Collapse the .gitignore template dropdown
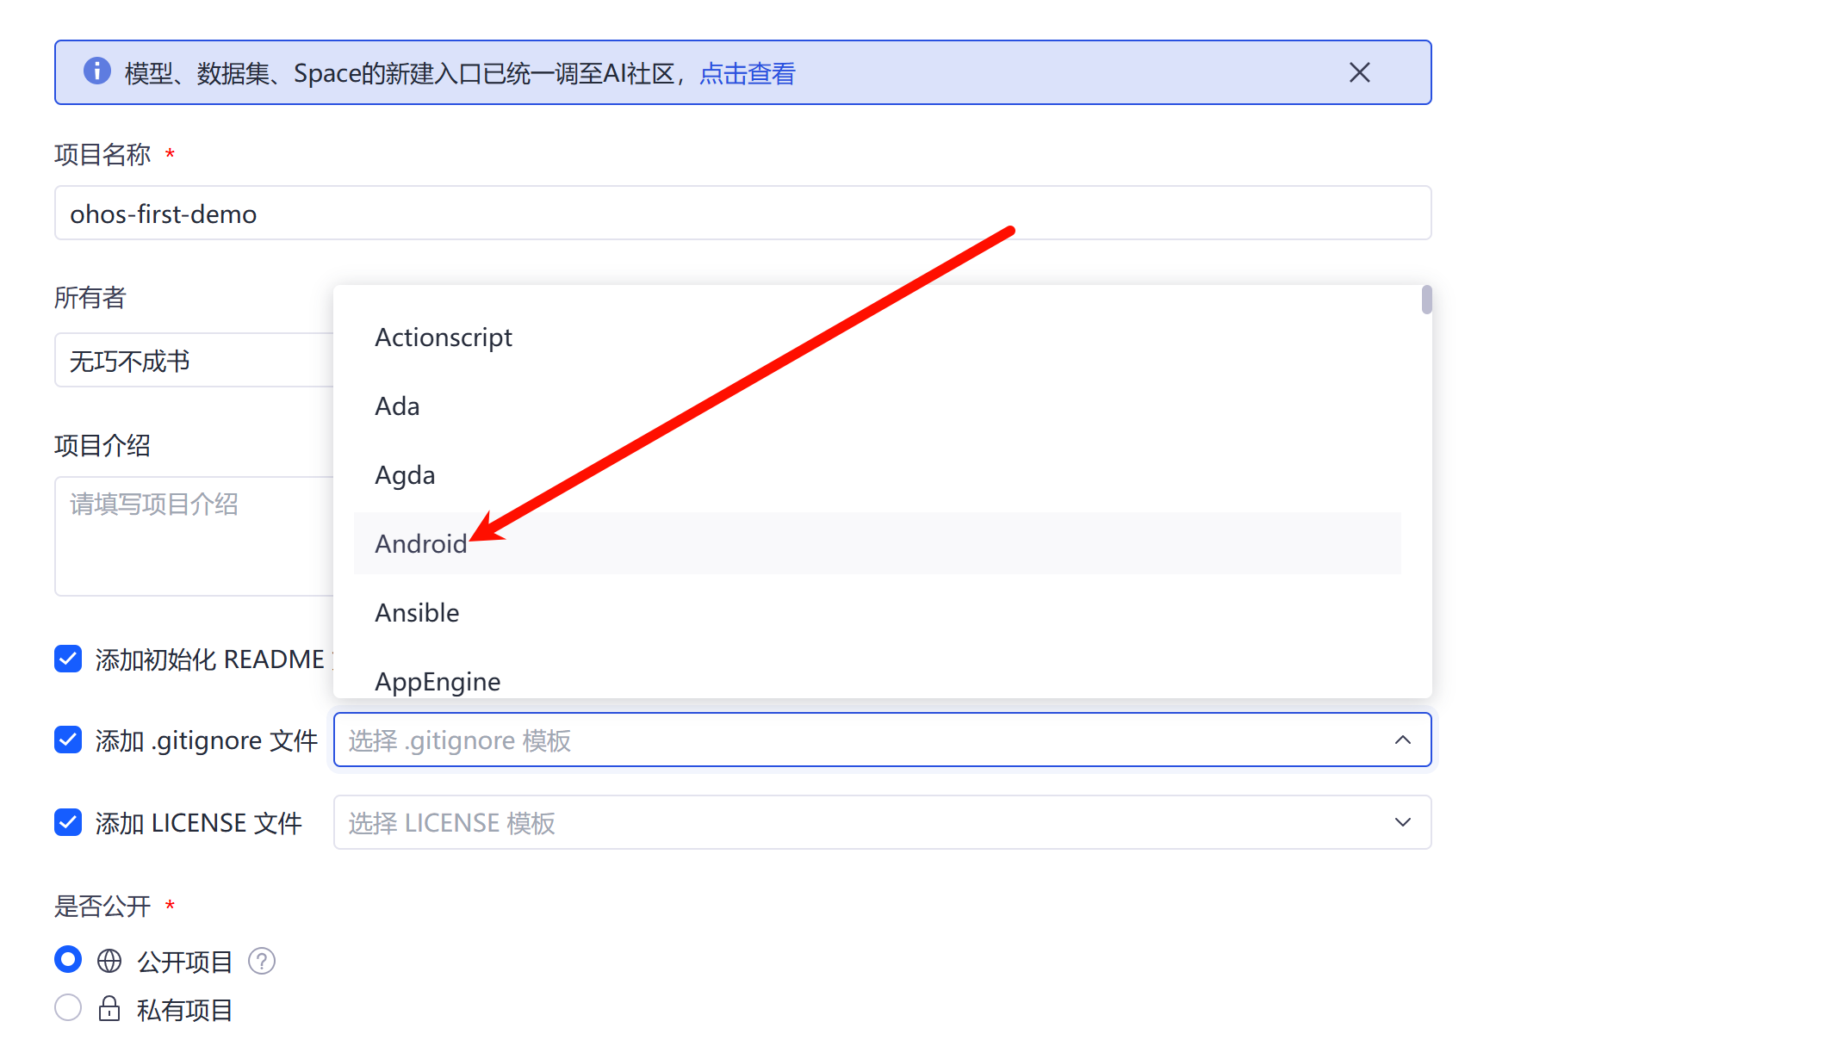The image size is (1825, 1040). click(x=1402, y=740)
